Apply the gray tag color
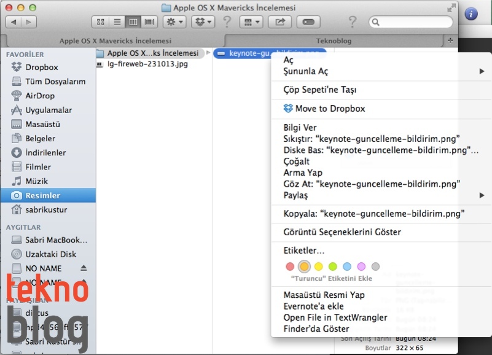 [375, 267]
